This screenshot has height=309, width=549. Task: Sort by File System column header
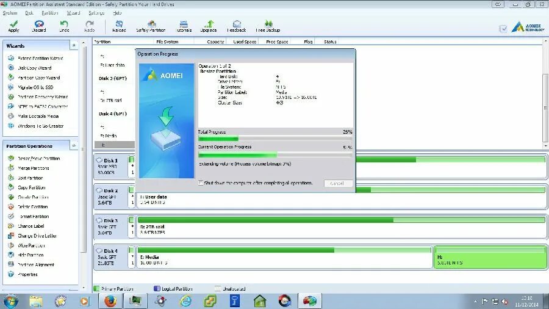(167, 42)
